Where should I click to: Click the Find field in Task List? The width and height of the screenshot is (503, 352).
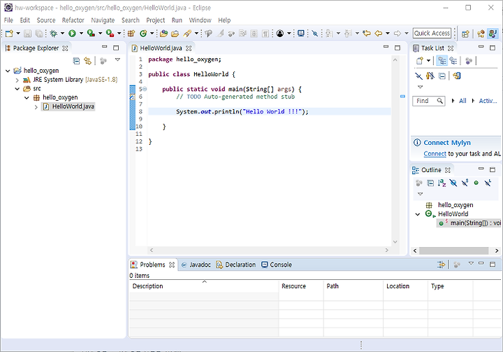428,101
